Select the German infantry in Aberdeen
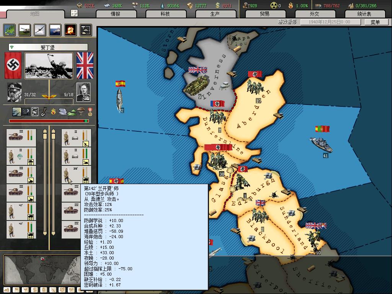Viewport: 392px width, 294px height. (255, 88)
